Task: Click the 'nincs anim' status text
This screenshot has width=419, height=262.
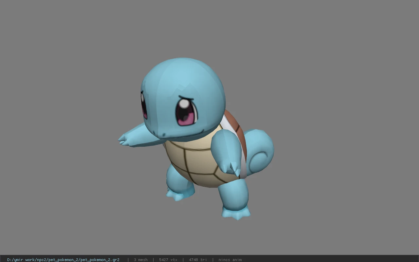Action: point(230,260)
